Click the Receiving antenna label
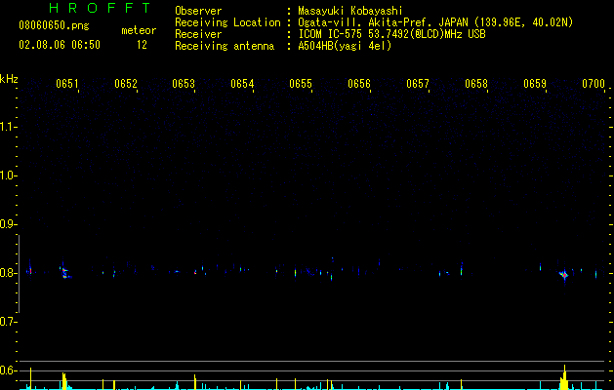This screenshot has width=614, height=390. 225,46
